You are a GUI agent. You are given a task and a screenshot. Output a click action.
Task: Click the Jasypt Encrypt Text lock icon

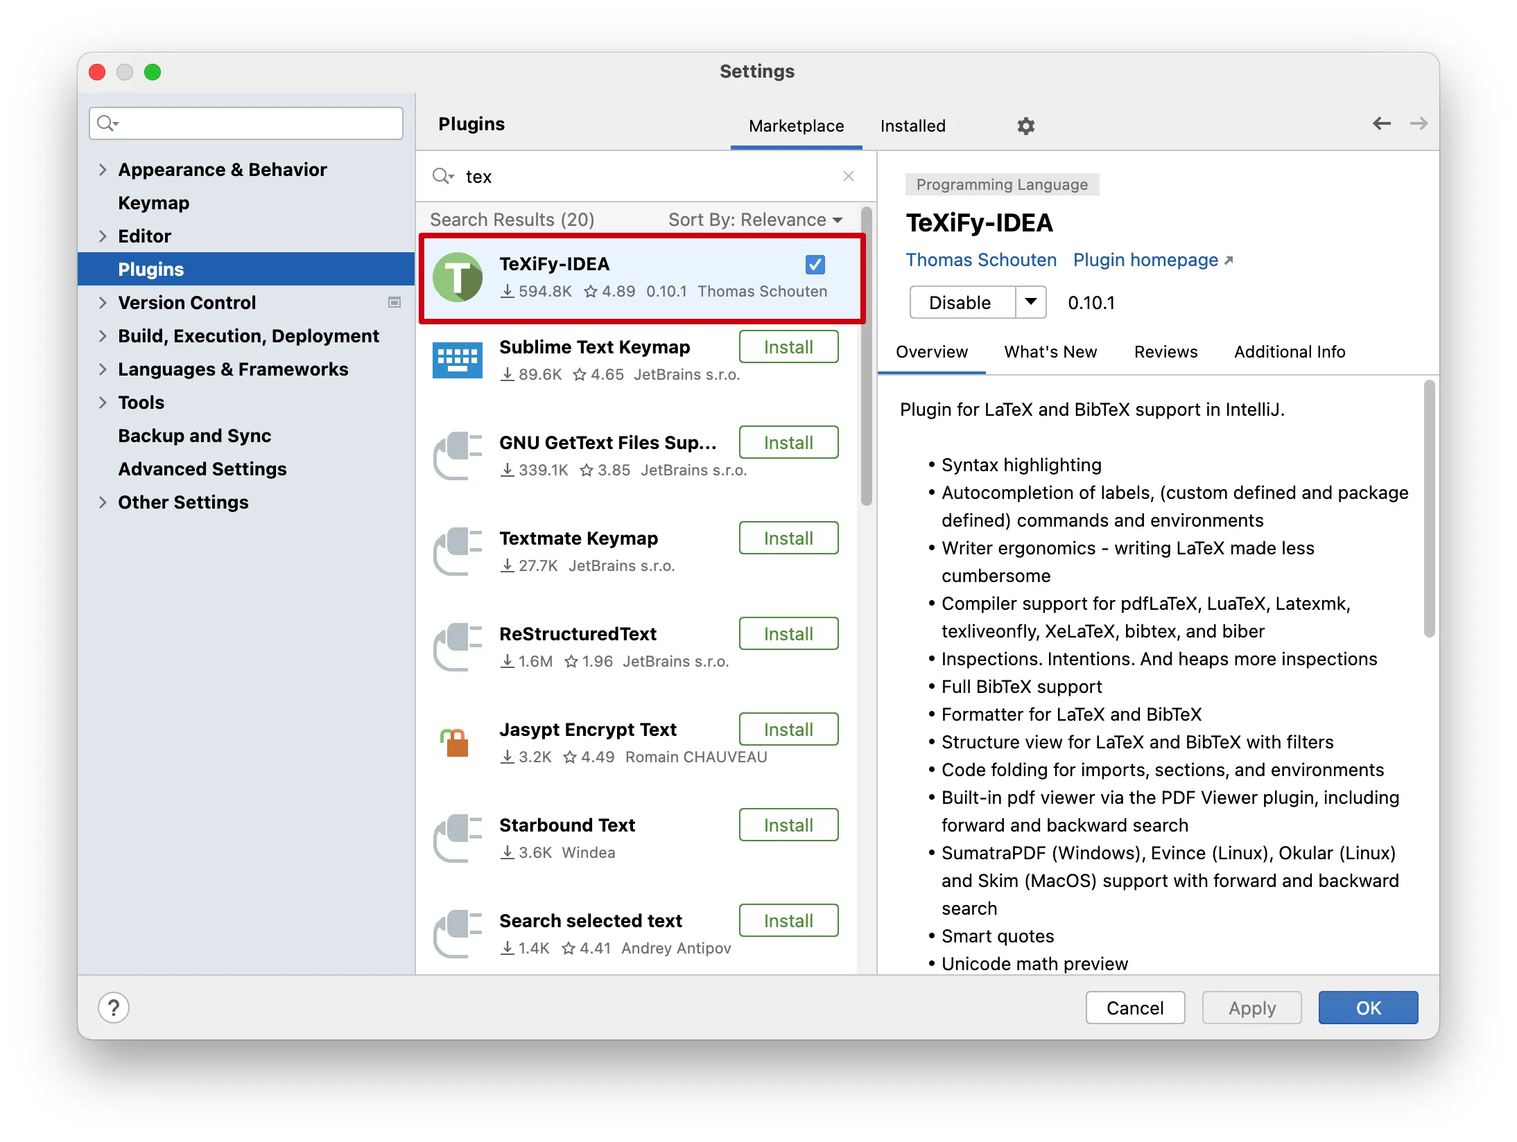[456, 742]
